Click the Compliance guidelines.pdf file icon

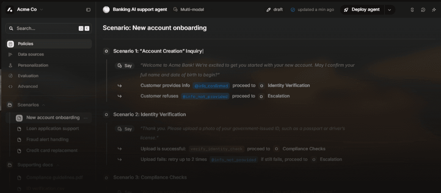(x=19, y=178)
